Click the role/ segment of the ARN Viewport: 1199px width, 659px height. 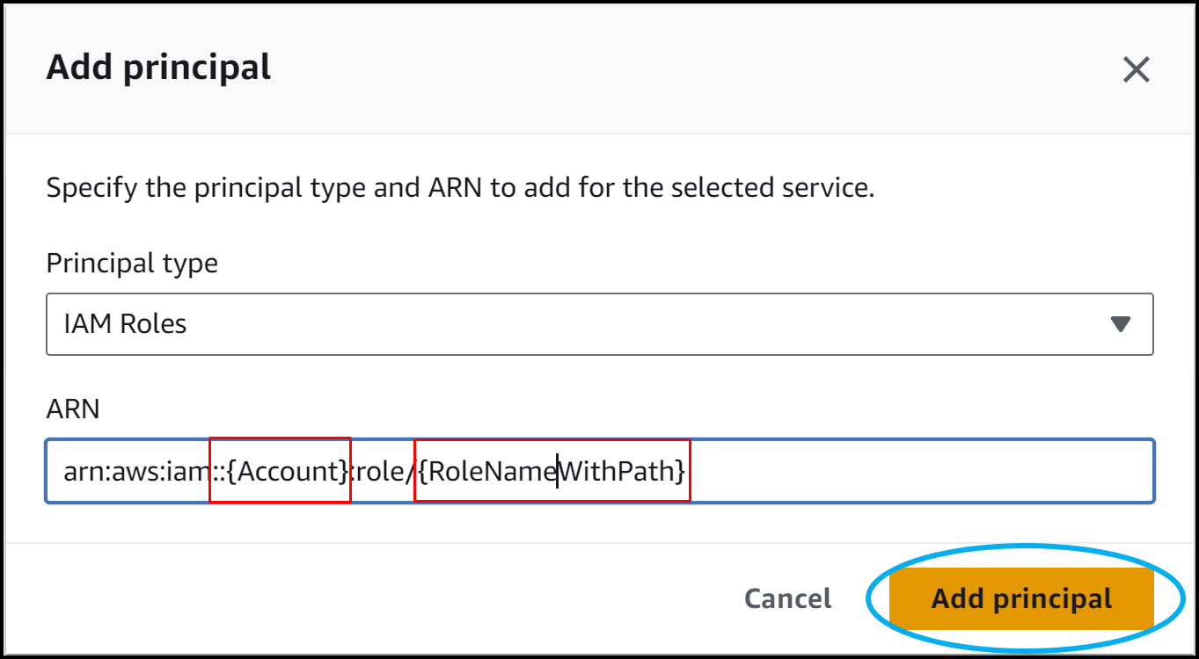(384, 472)
